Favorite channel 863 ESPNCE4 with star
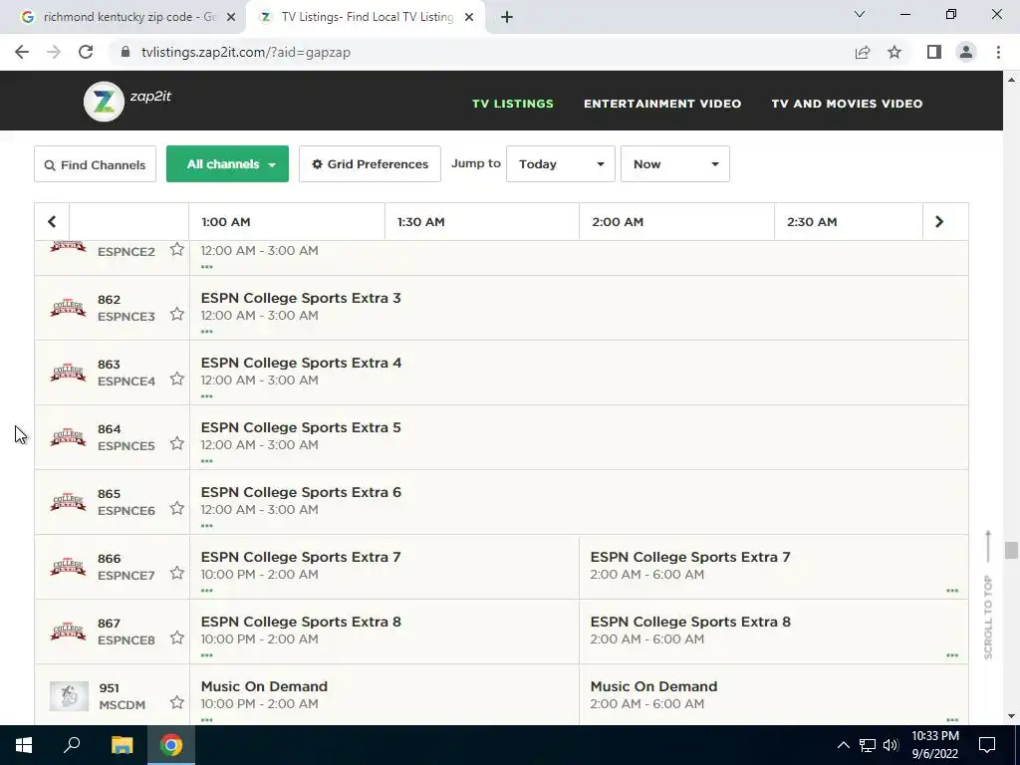This screenshot has height=765, width=1020. [177, 379]
